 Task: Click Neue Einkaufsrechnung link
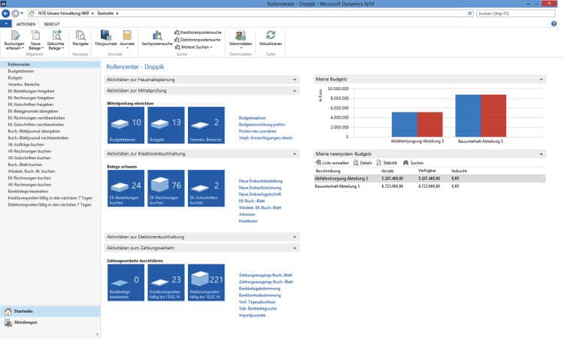pos(259,188)
